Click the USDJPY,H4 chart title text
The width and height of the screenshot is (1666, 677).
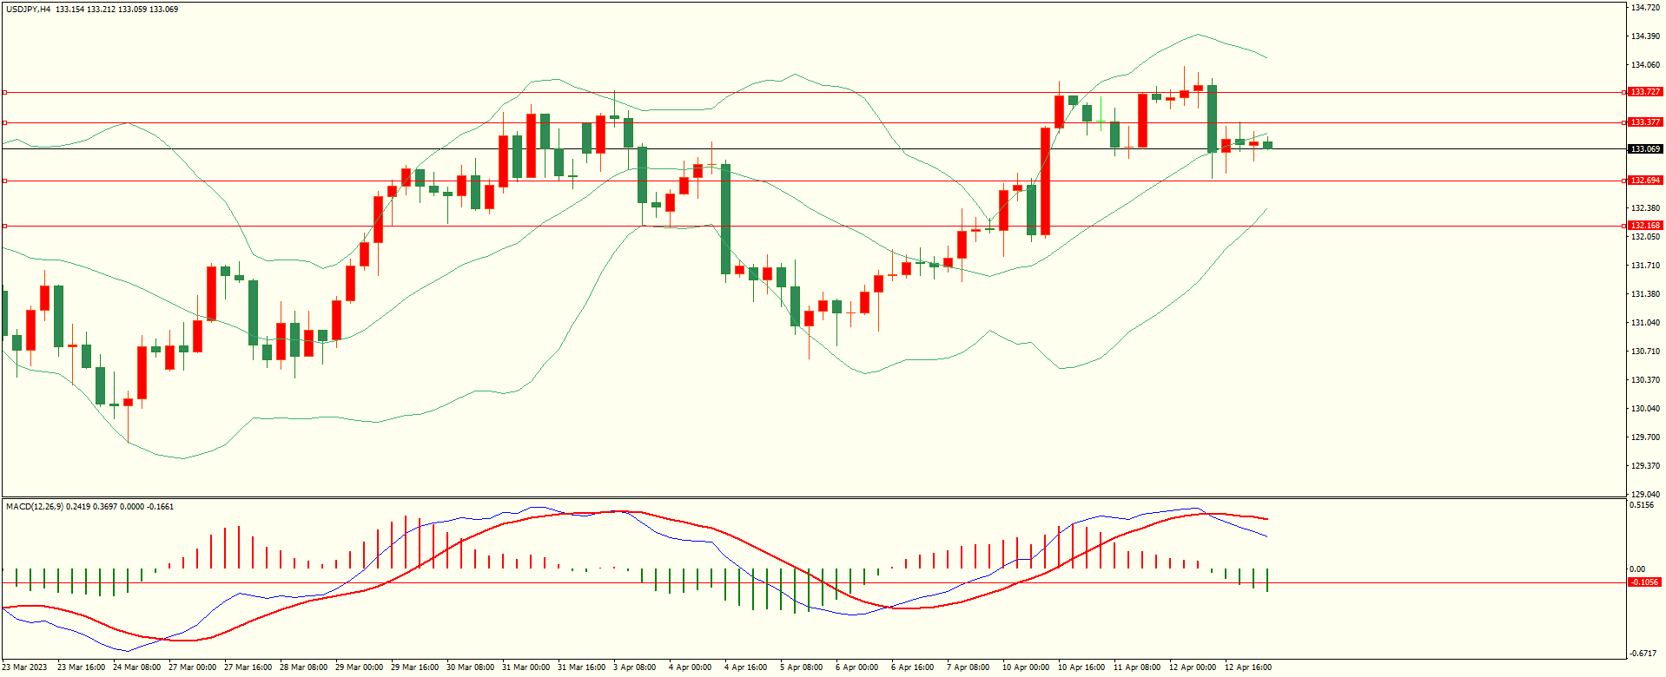point(28,10)
